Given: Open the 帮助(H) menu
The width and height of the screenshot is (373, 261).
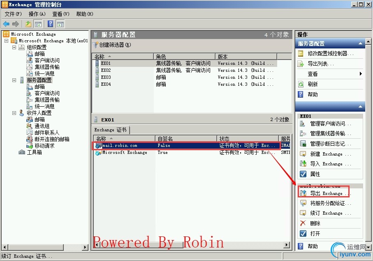Looking at the screenshot, I should [x=85, y=14].
